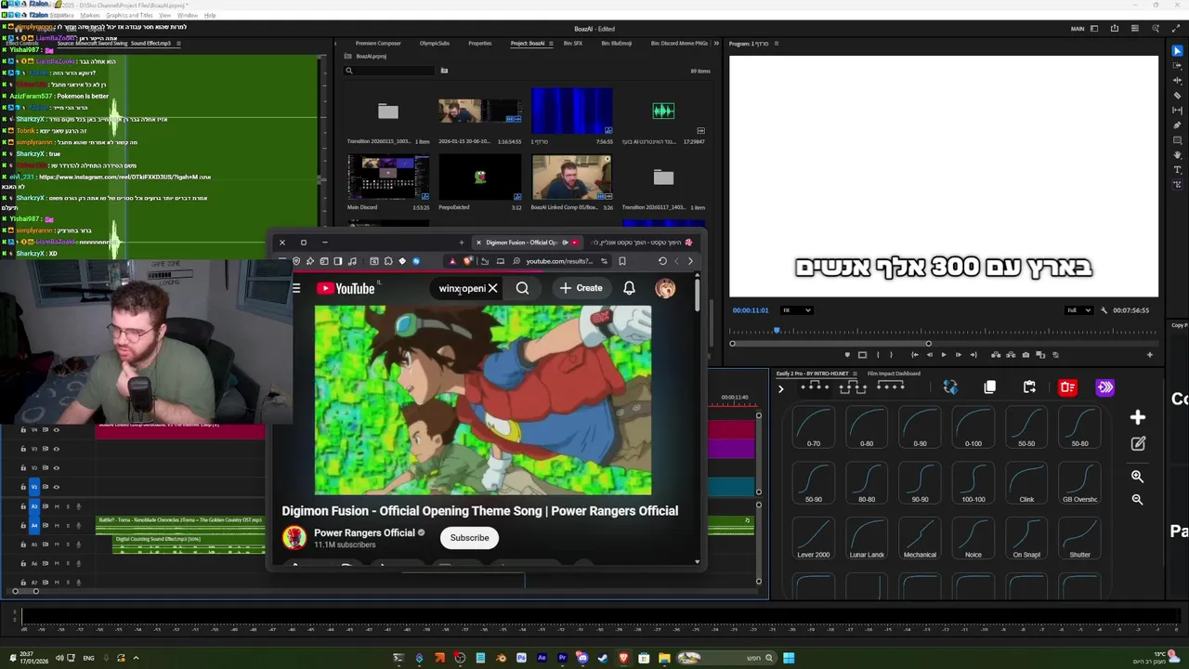Click the Program monitor button editor plus
1189x669 pixels.
pyautogui.click(x=1150, y=355)
